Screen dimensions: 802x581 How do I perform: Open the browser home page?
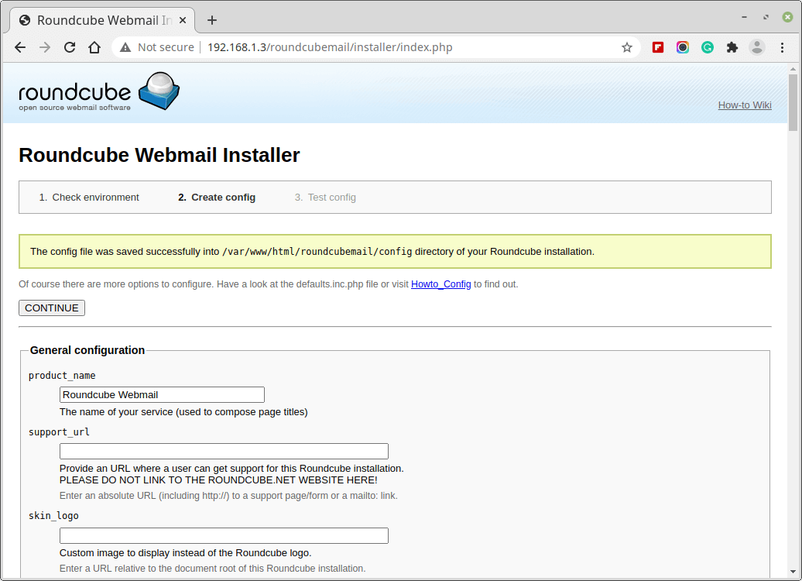[x=94, y=47]
